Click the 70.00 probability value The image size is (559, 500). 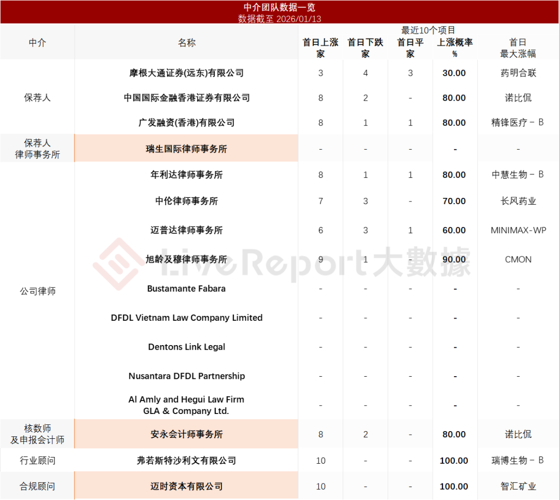pos(454,201)
